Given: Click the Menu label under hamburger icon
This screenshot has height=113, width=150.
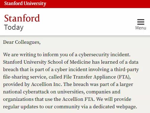Looking at the screenshot, I should pyautogui.click(x=141, y=28).
